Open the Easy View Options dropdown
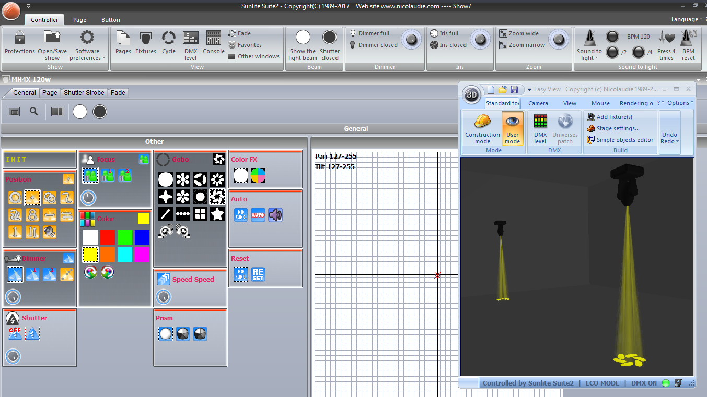 tap(680, 103)
